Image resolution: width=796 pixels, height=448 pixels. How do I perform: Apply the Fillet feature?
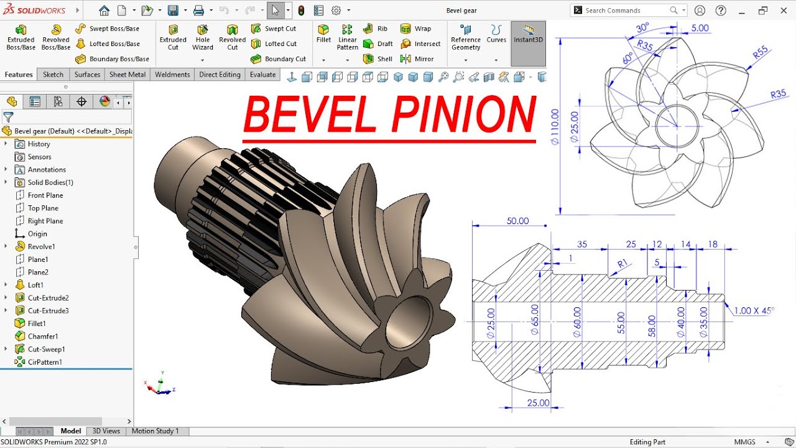pos(323,34)
